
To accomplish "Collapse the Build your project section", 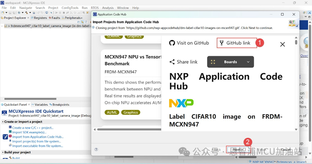I will click(x=3, y=152).
